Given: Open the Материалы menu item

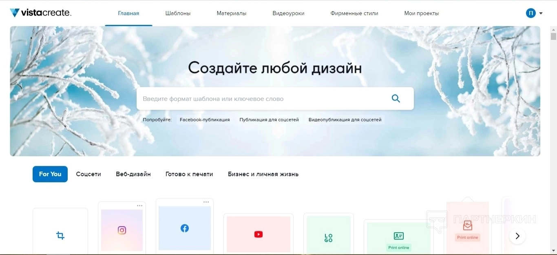Looking at the screenshot, I should tap(232, 13).
